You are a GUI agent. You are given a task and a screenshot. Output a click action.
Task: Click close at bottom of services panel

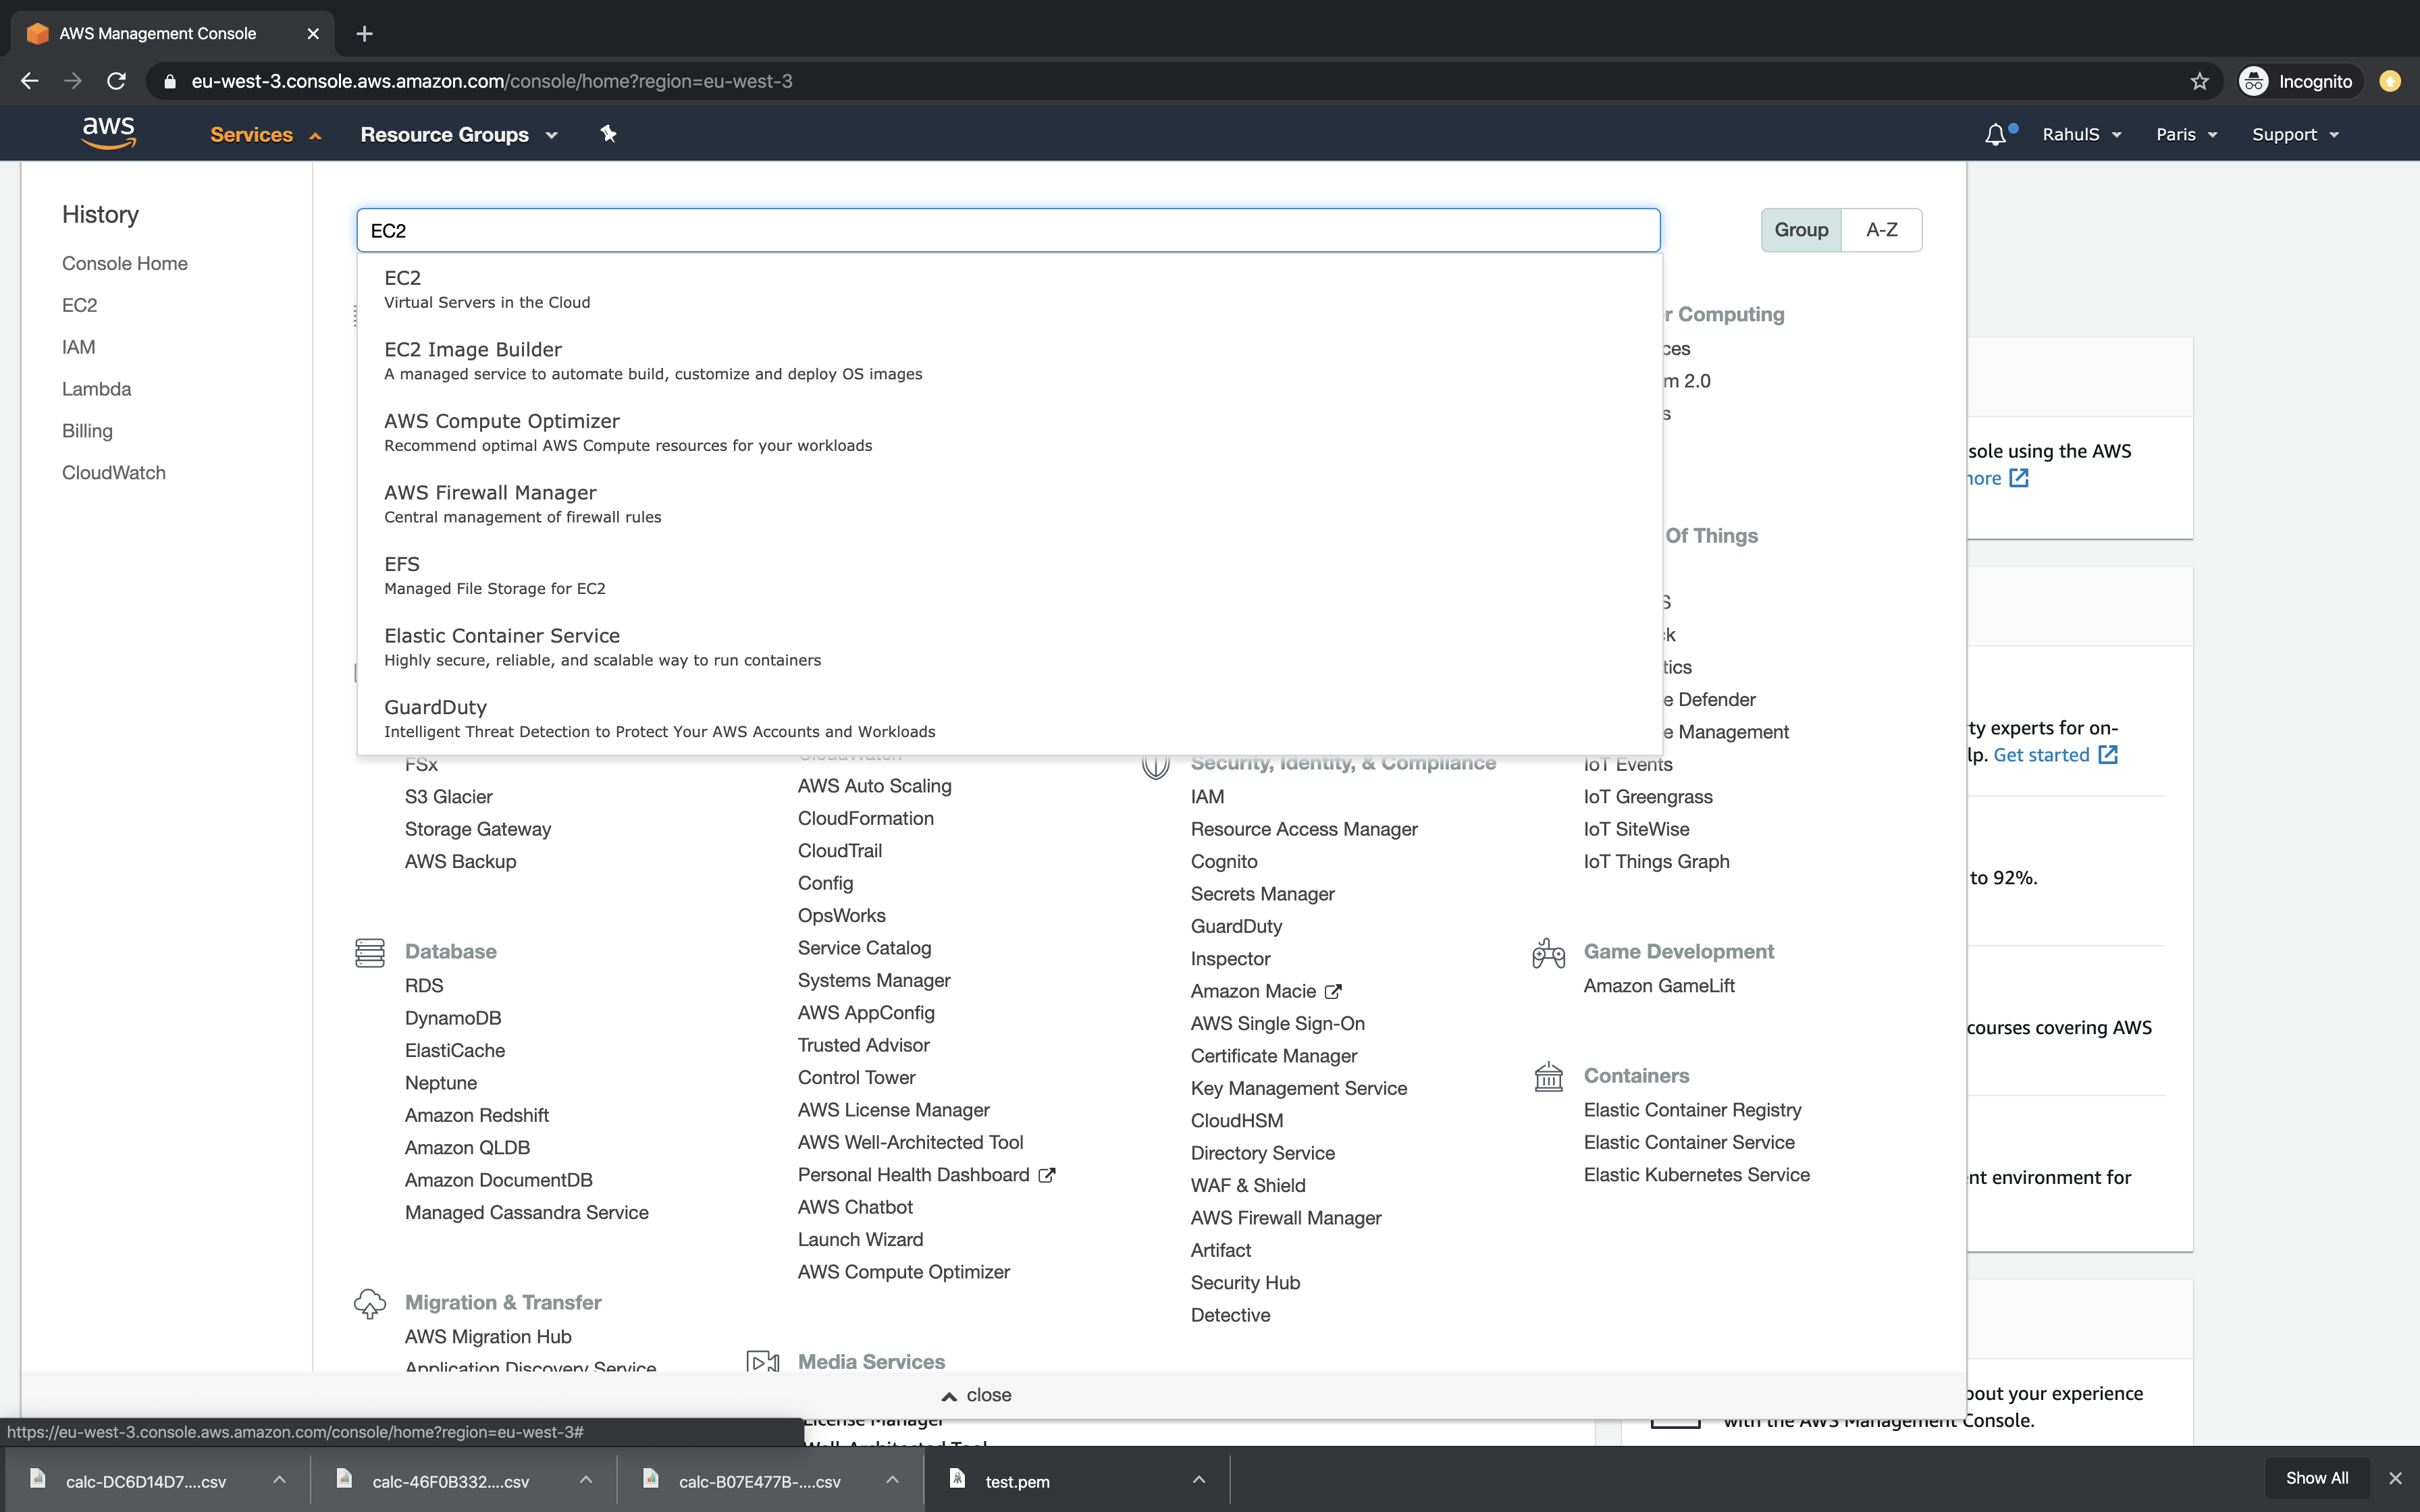977,1395
